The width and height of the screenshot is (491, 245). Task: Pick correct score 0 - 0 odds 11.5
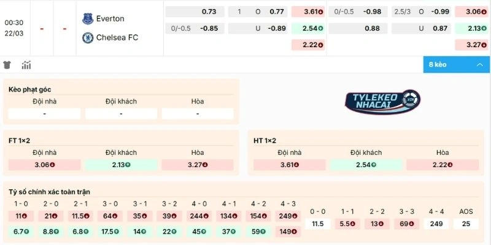click(x=317, y=224)
